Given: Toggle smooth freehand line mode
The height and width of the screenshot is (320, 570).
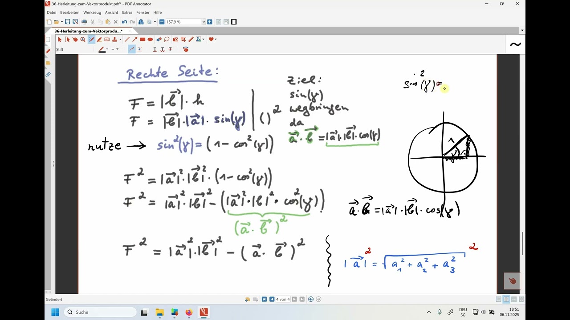Looking at the screenshot, I should 132,49.
